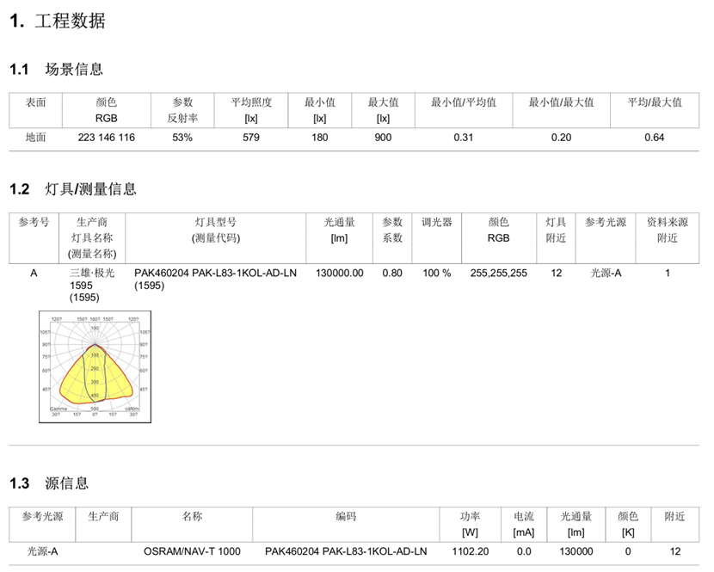Select the power value 1102.20
This screenshot has height=572, width=714.
tap(469, 551)
